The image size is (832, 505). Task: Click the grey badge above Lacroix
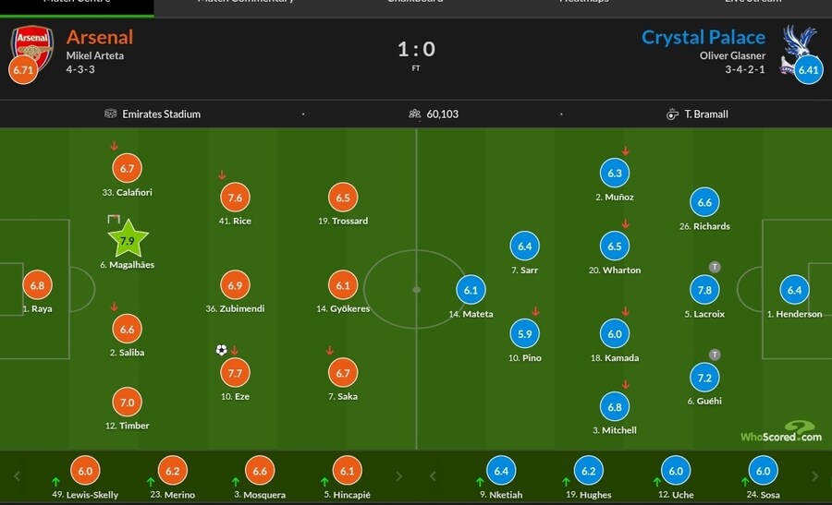tap(715, 267)
